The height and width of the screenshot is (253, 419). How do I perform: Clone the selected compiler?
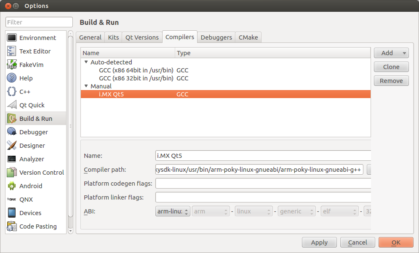point(391,67)
